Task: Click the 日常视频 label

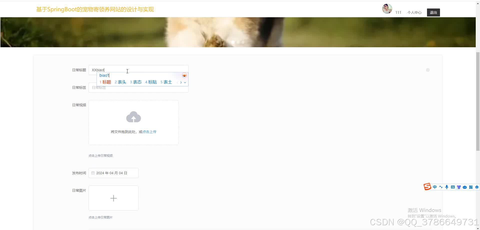Action: tap(79, 105)
